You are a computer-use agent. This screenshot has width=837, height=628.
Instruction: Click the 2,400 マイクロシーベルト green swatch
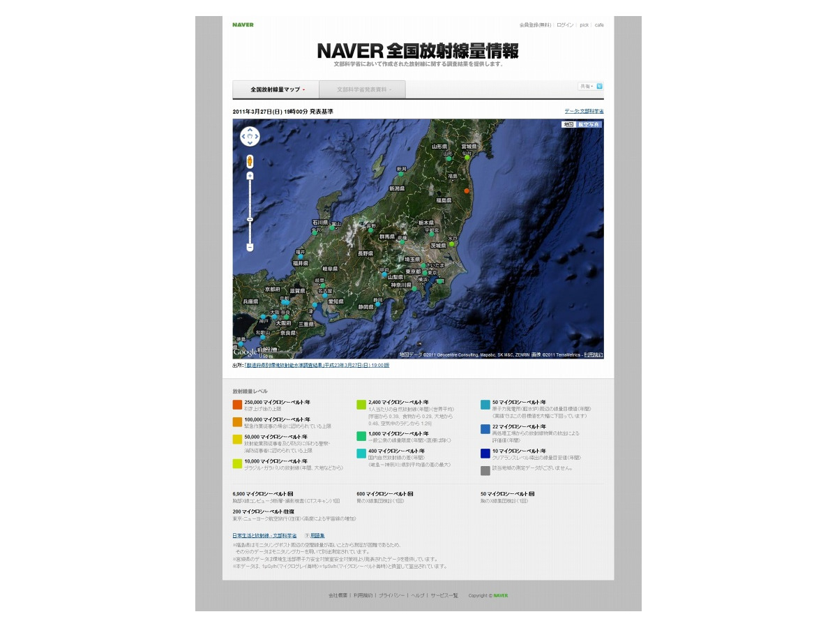[361, 405]
